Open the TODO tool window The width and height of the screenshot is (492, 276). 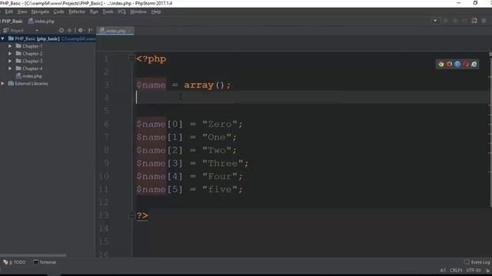[15, 262]
